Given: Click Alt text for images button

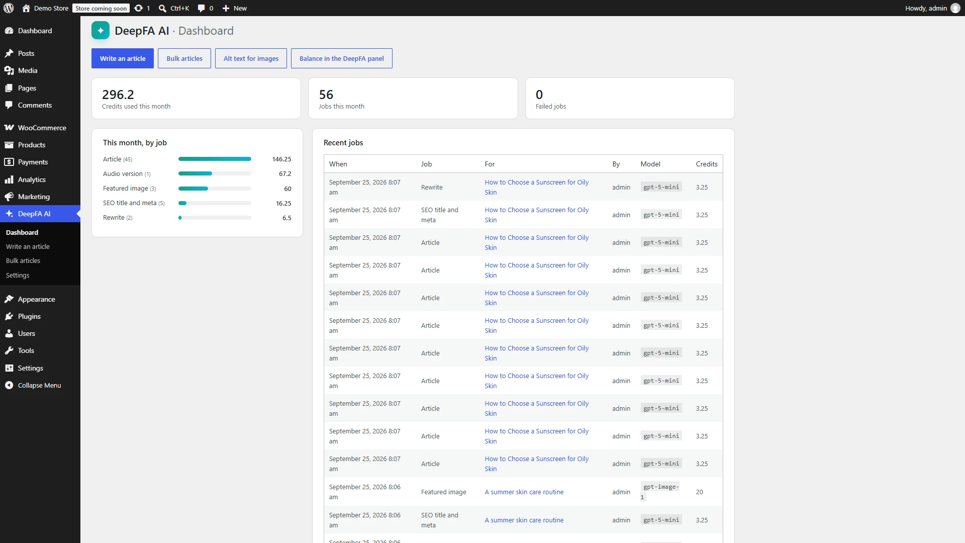Looking at the screenshot, I should coord(251,58).
